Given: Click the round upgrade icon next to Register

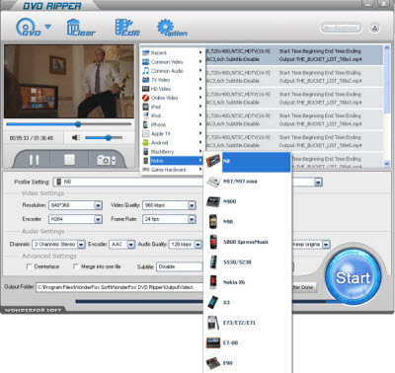Looking at the screenshot, I should (374, 29).
